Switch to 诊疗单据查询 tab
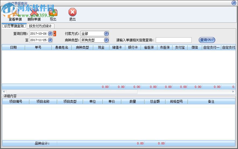This screenshot has width=238, height=149. (14, 26)
